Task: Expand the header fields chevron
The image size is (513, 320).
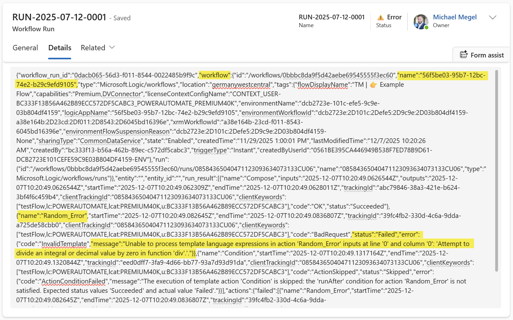Action: (492, 17)
